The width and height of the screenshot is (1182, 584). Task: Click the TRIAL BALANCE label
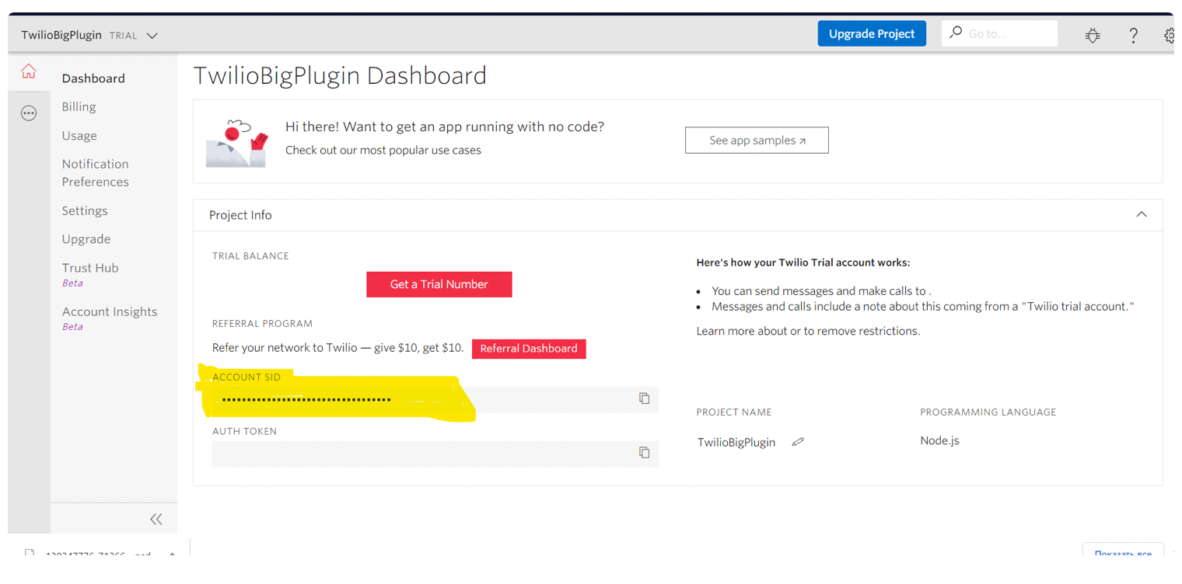250,255
